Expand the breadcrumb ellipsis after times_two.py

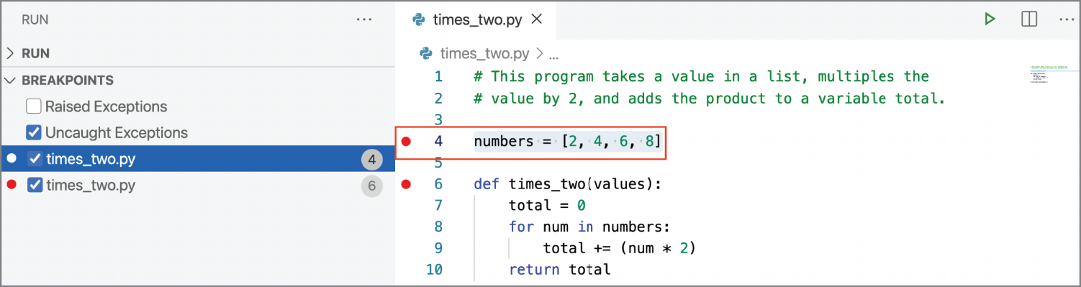click(x=554, y=55)
